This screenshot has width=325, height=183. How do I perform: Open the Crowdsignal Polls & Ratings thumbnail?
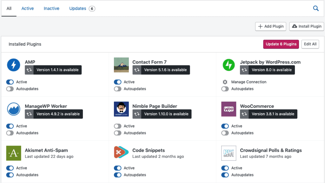(229, 153)
